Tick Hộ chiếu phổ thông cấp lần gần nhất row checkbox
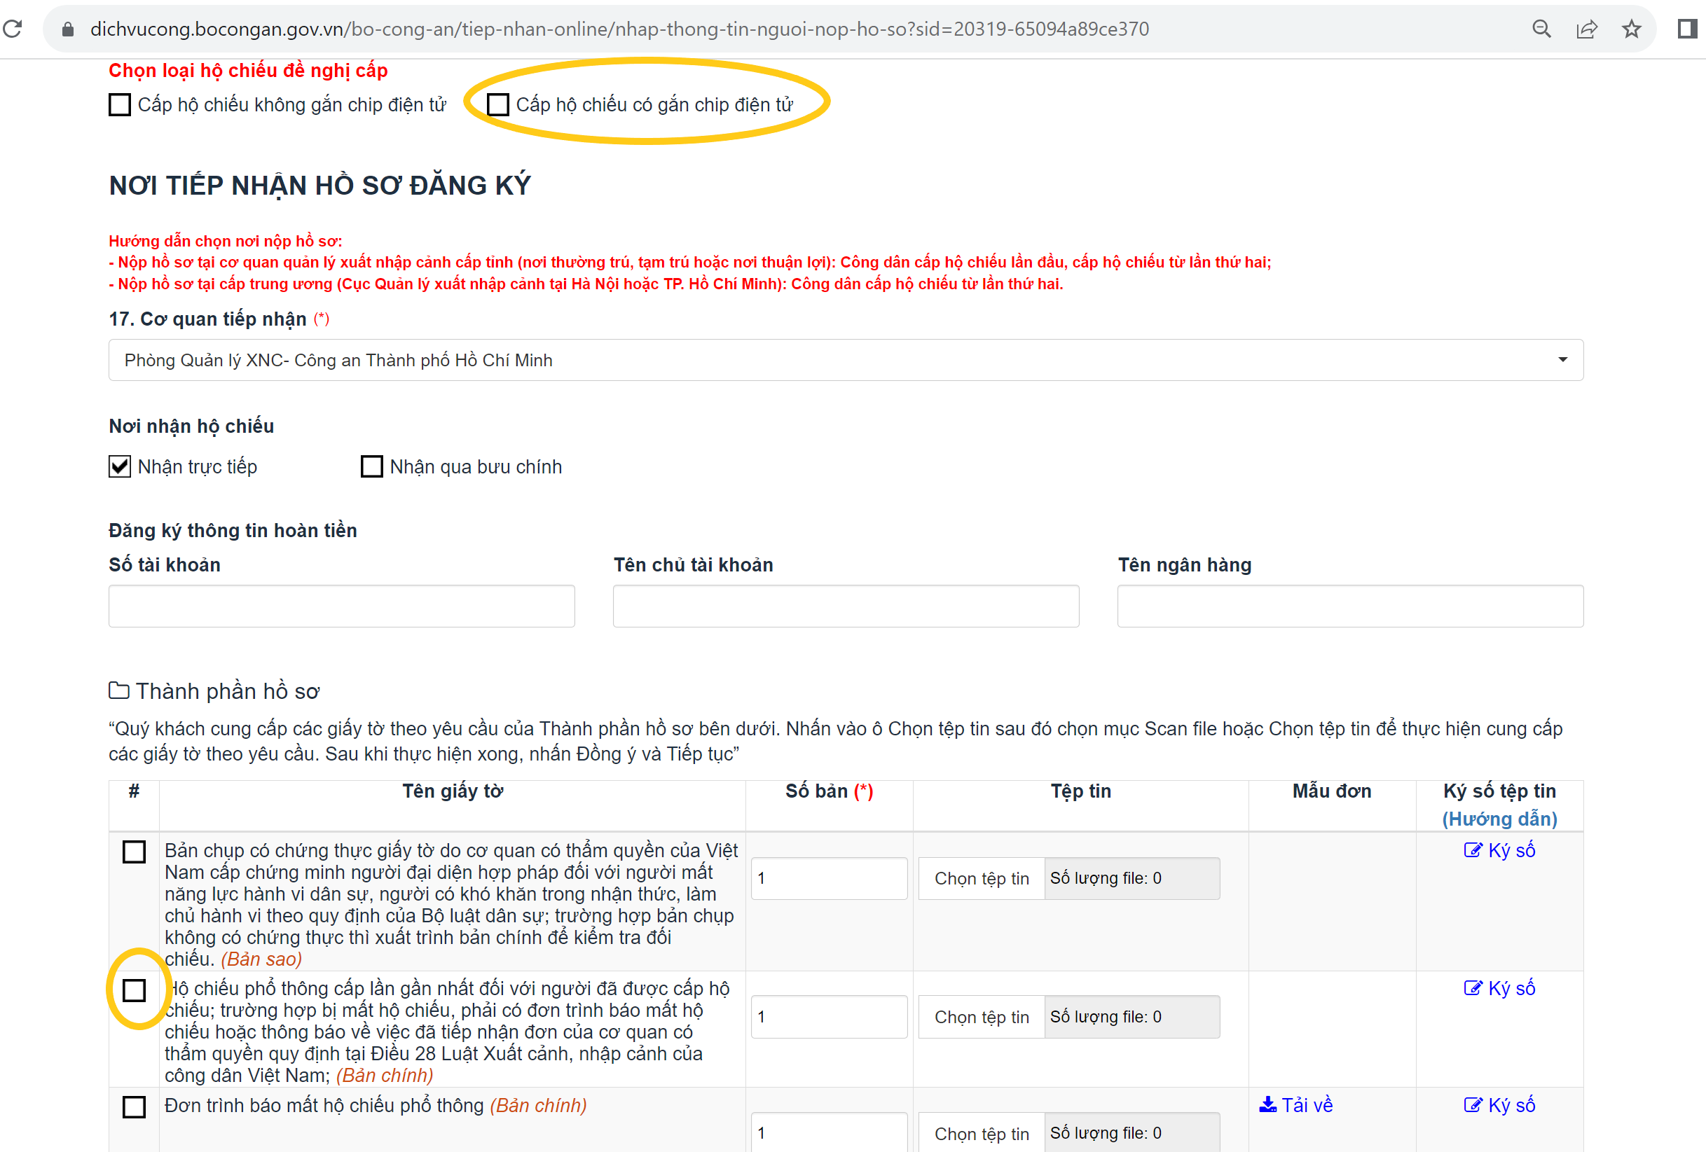Screen dimensions: 1706x1152 coord(135,990)
